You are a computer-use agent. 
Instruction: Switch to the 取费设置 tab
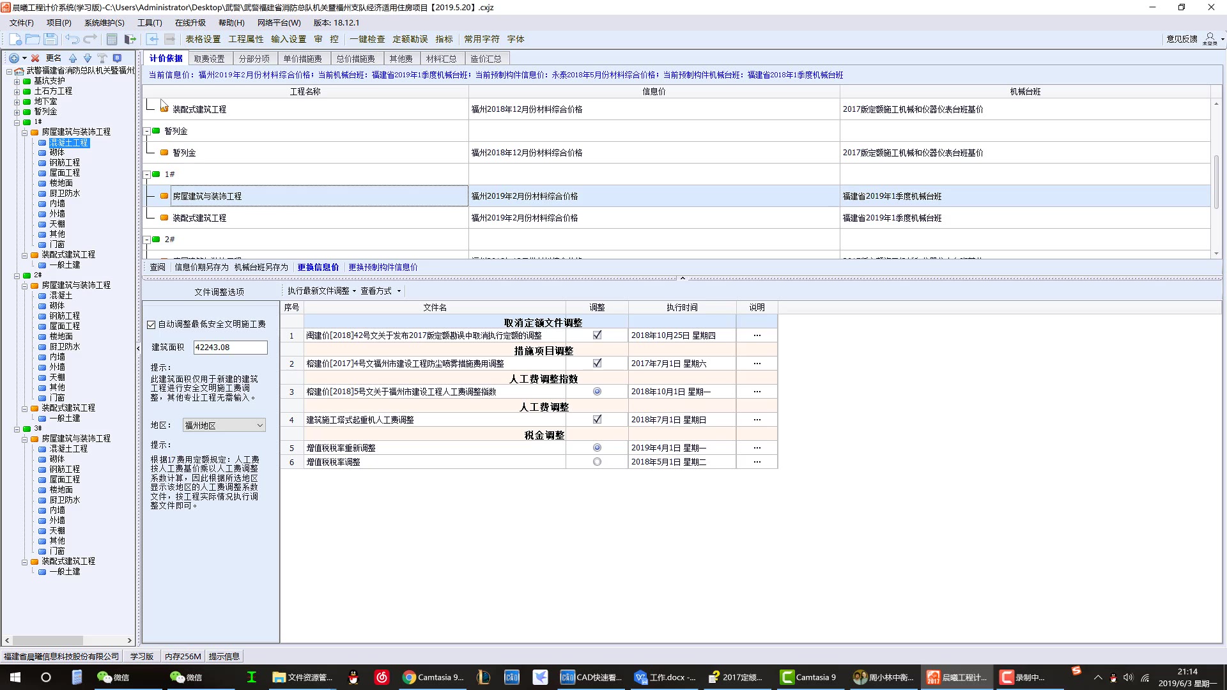pos(209,59)
